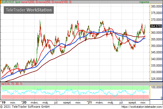Click the 380,0000 price axis label
The height and width of the screenshot is (109, 163).
tap(156, 6)
